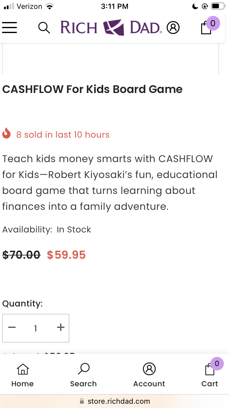The width and height of the screenshot is (229, 408).
Task: Go to Home in bottom navigation
Action: (23, 375)
